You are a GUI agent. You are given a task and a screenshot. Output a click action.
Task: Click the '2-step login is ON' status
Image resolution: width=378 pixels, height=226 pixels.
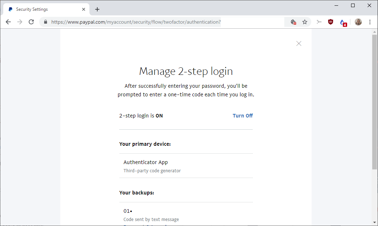[141, 116]
